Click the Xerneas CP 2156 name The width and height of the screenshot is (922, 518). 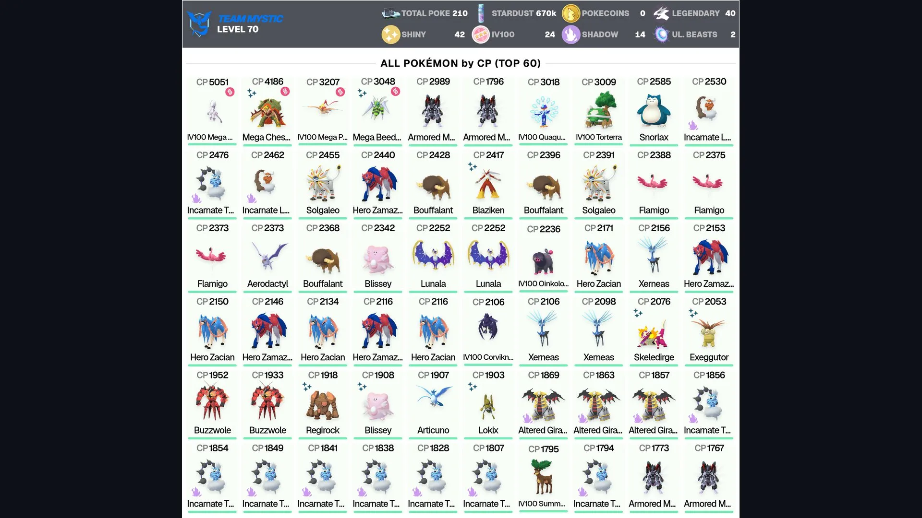click(x=654, y=283)
